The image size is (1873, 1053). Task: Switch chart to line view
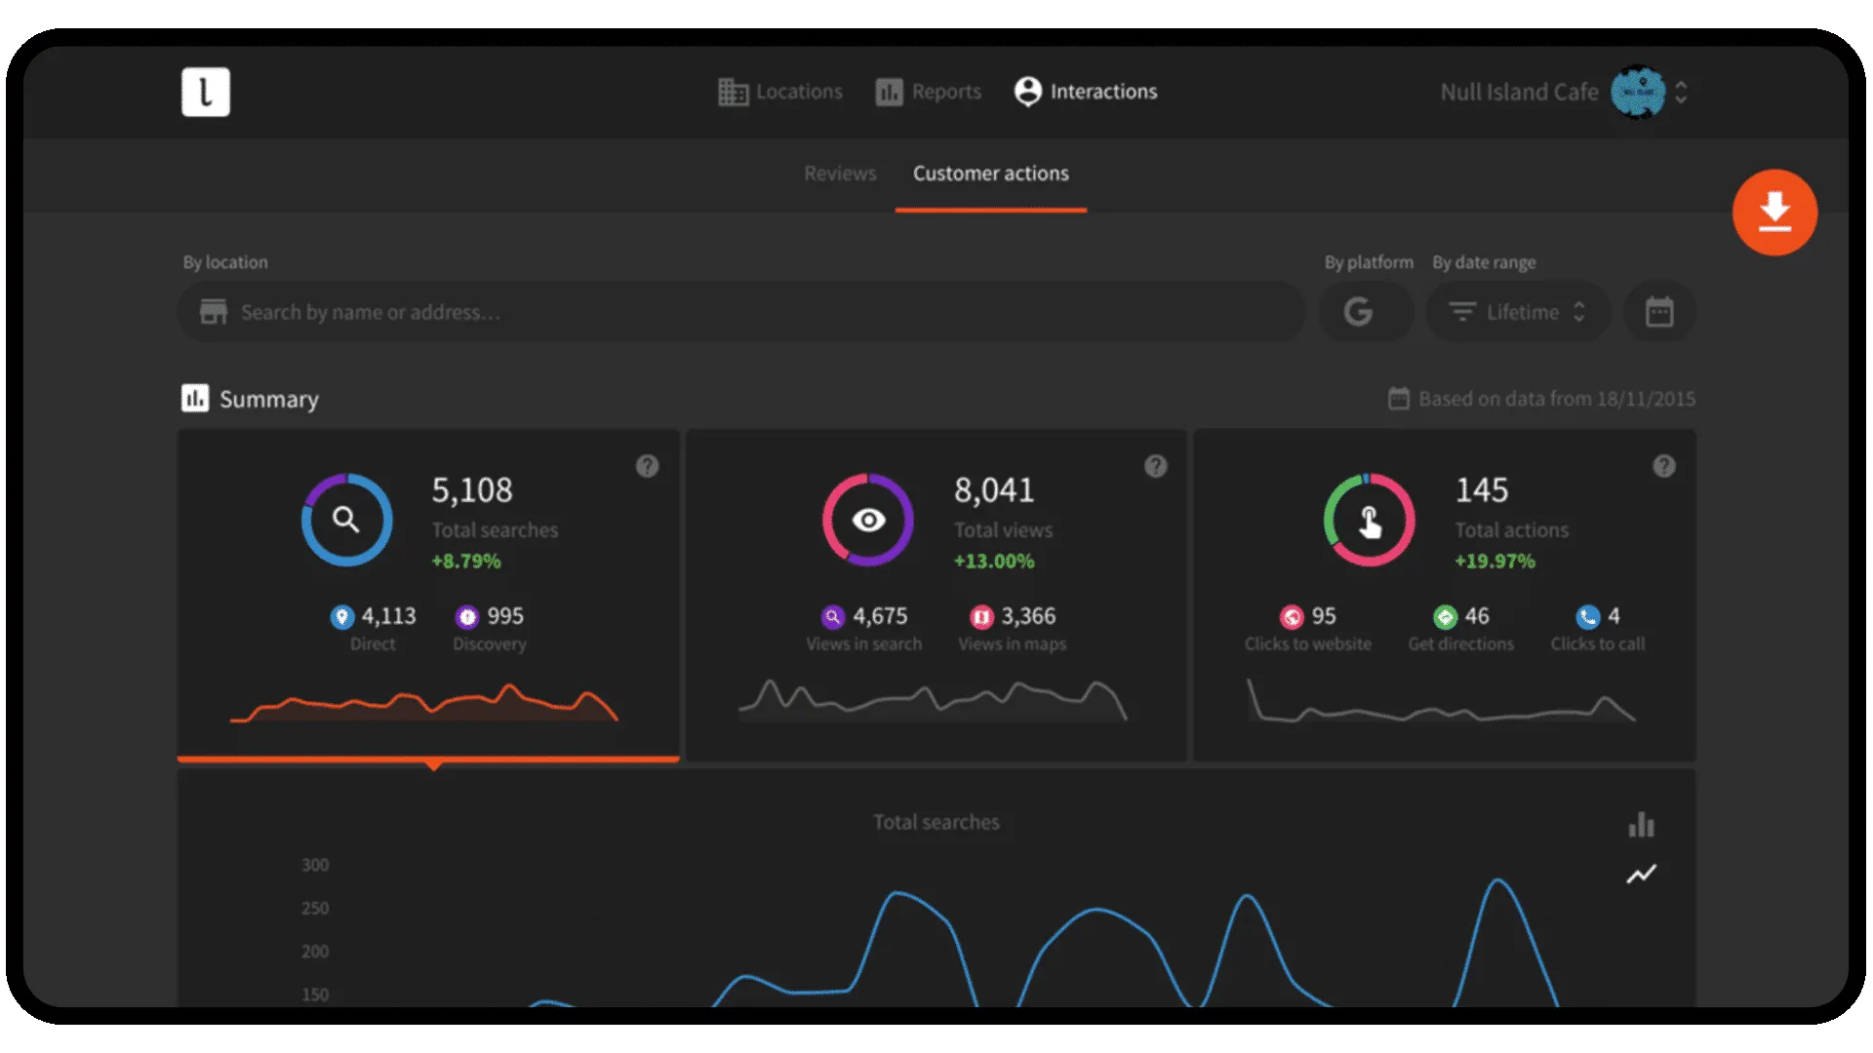[x=1641, y=875]
